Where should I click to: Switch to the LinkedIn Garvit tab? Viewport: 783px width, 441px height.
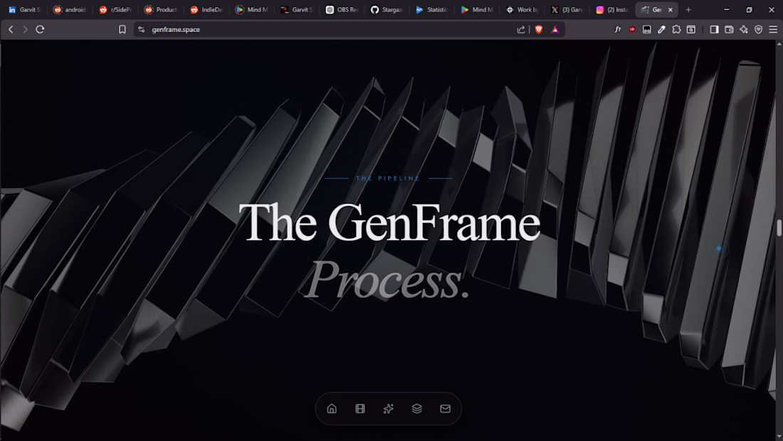point(24,9)
